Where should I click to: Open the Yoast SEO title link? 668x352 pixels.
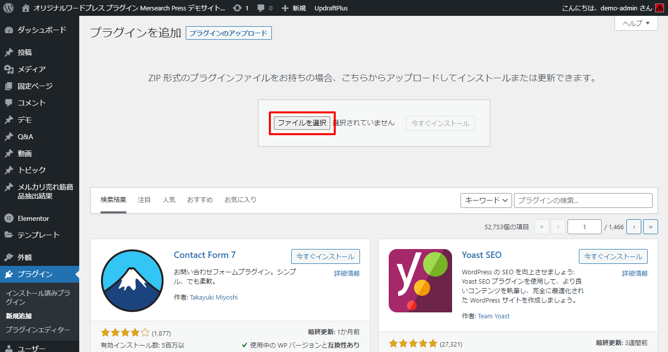click(482, 255)
